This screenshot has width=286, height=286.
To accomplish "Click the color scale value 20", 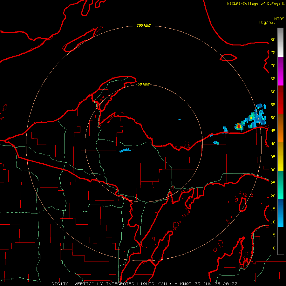I will pos(273,196).
